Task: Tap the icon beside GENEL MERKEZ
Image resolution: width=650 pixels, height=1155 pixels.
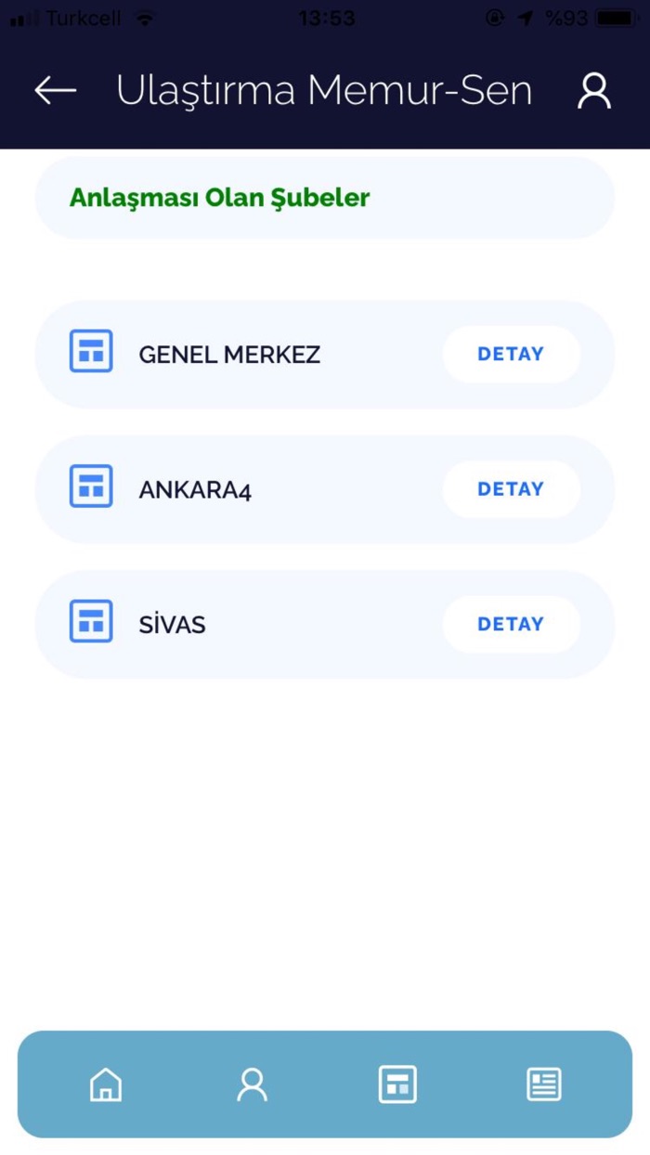Action: [91, 352]
